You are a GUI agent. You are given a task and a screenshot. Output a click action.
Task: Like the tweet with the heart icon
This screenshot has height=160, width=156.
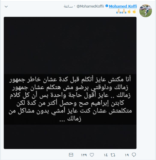point(92,155)
